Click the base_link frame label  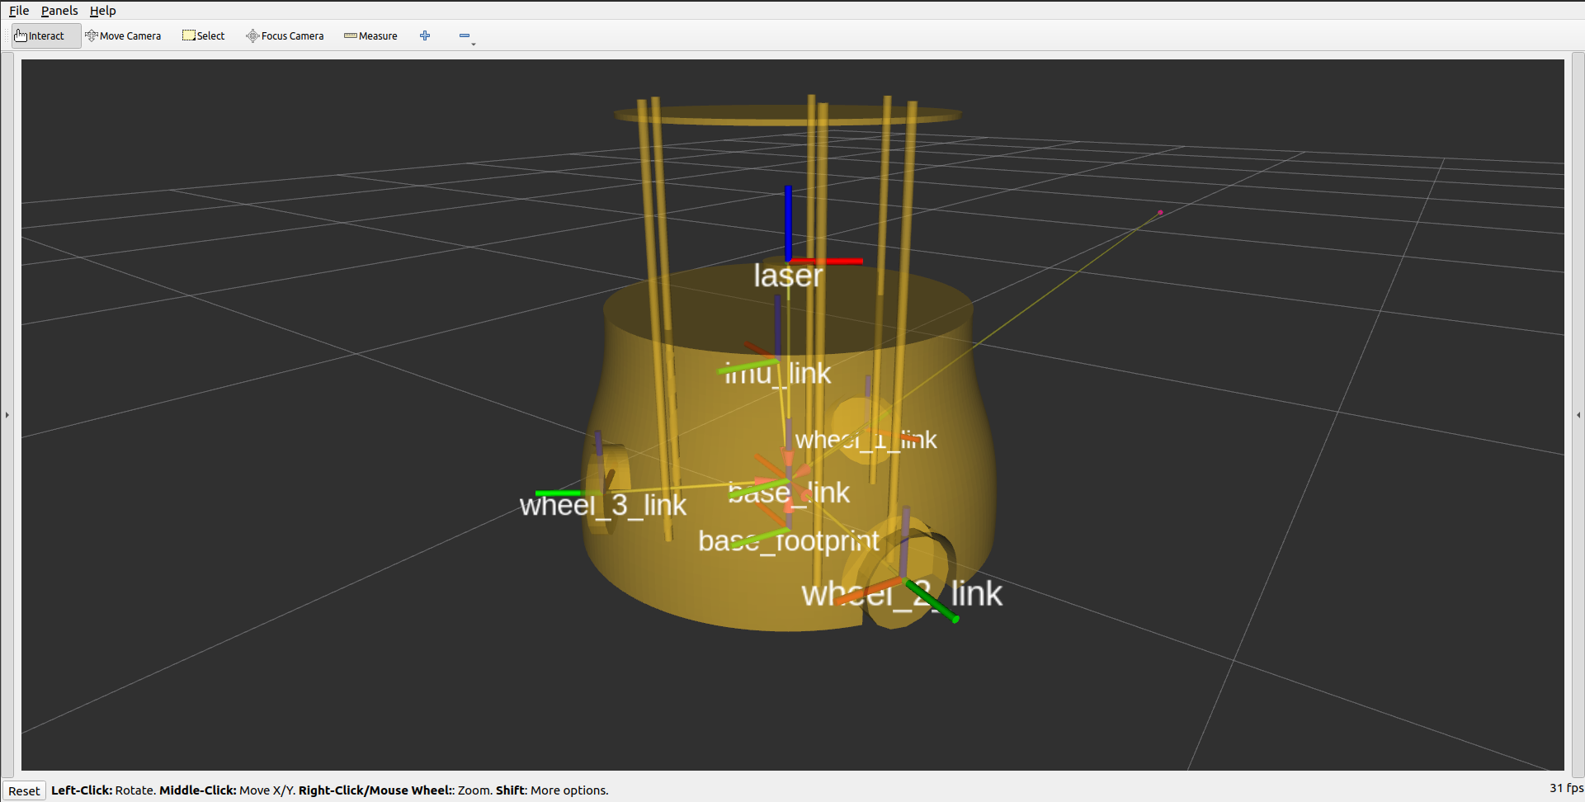pos(789,493)
